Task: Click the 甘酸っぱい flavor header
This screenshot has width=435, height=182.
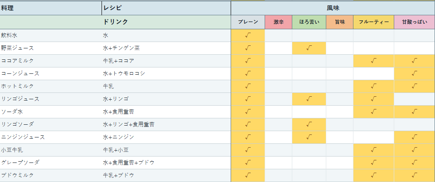Action: (415, 22)
